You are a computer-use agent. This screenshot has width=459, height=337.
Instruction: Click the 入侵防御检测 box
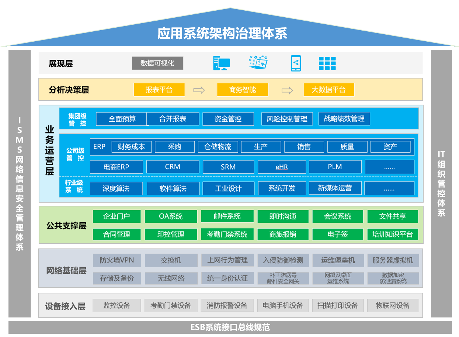283,260
